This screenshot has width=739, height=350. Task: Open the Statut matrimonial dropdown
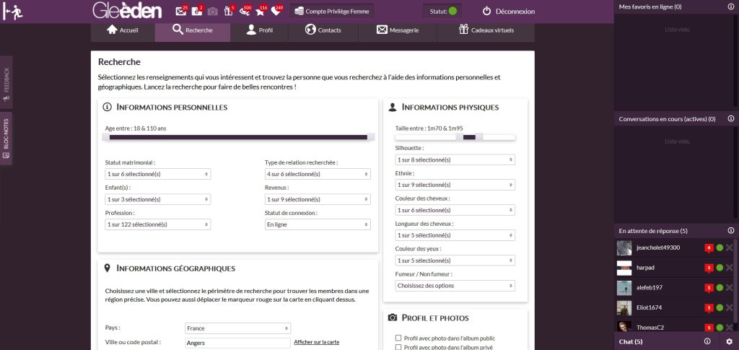pyautogui.click(x=158, y=174)
